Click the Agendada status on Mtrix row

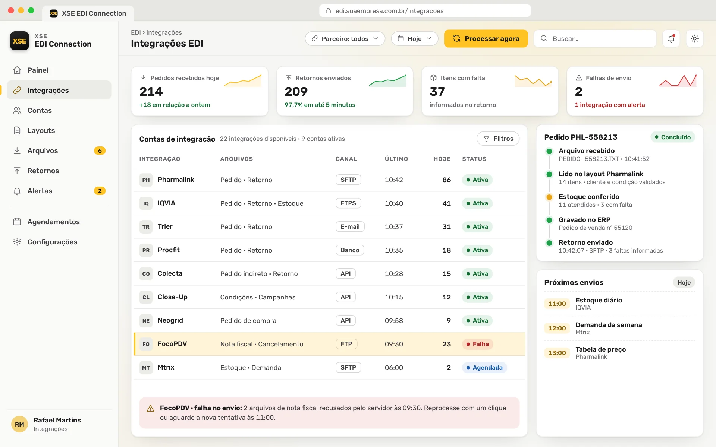tap(484, 368)
